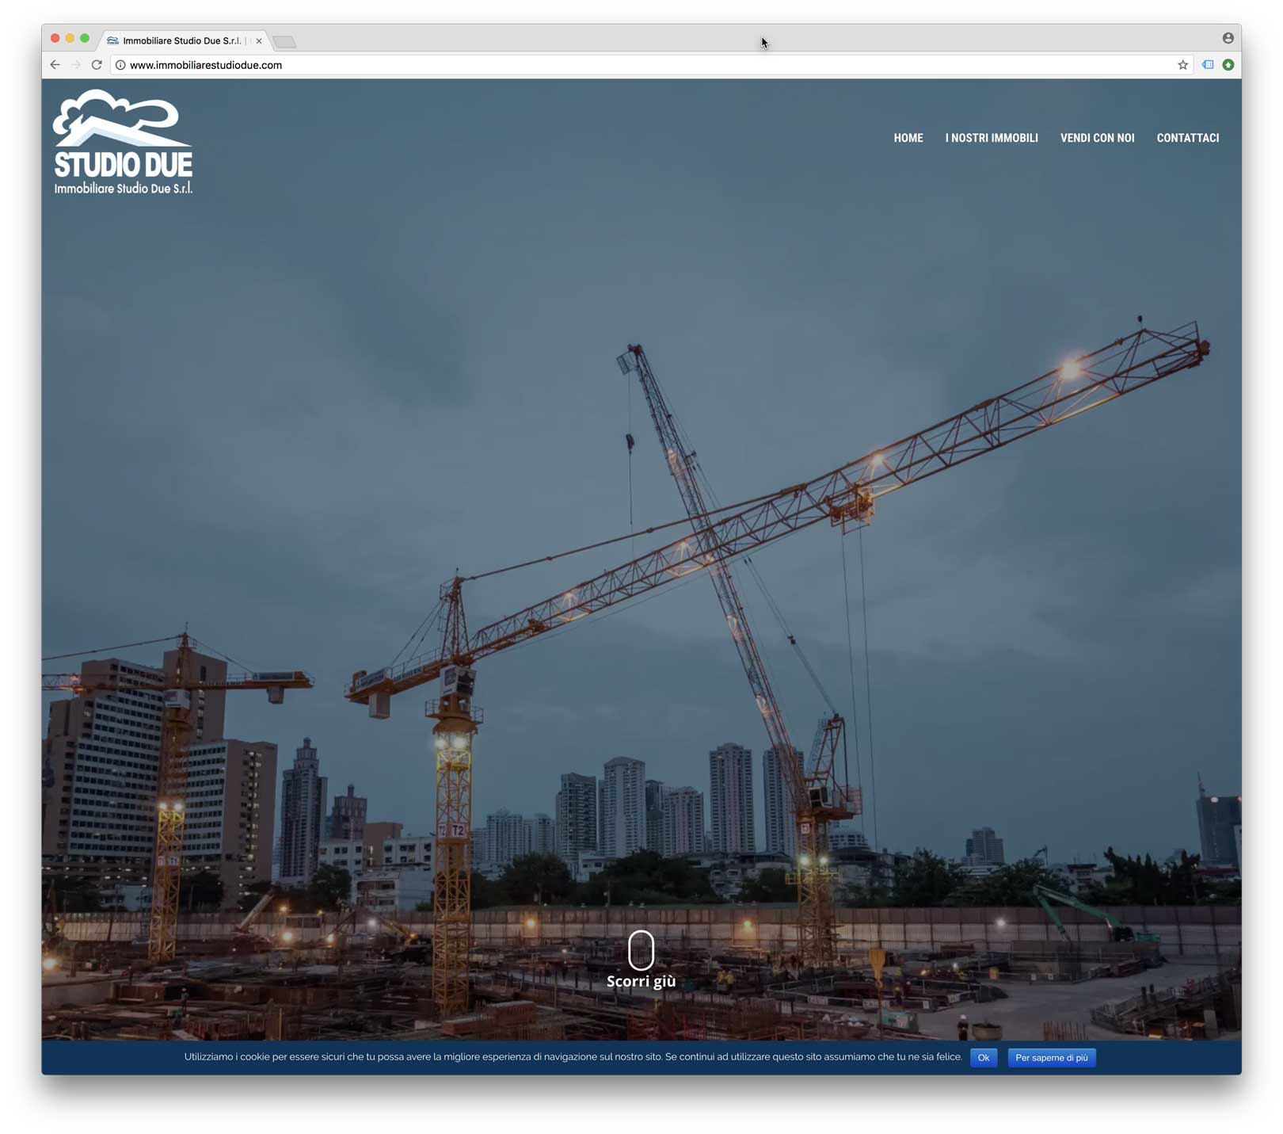This screenshot has width=1283, height=1134.
Task: Close the Immobiliare Studio Due tab
Action: click(x=259, y=40)
